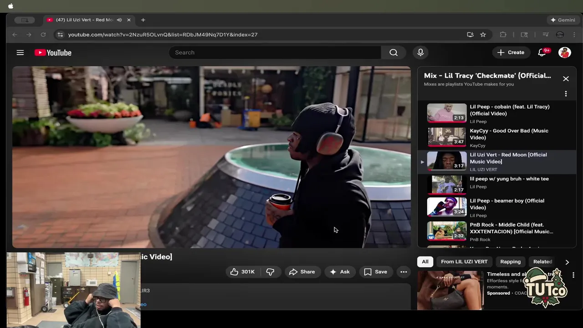Reload the YouTube page

click(43, 35)
